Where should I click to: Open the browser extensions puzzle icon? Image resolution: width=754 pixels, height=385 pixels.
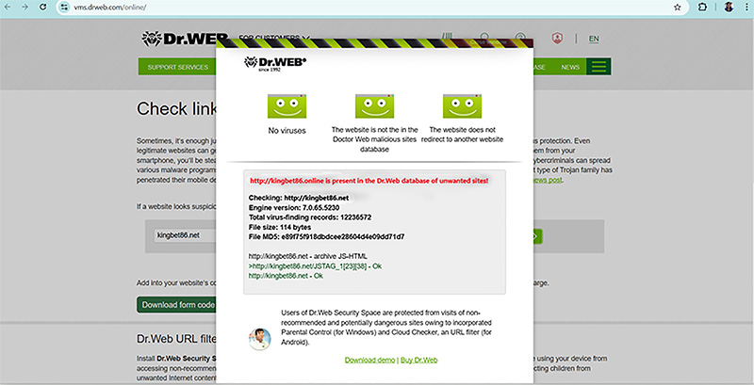click(x=702, y=8)
